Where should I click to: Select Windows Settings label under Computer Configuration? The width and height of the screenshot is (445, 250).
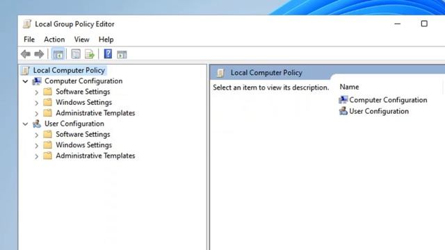[83, 102]
